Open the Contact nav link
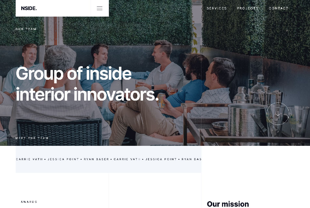The height and width of the screenshot is (208, 310). pos(278,8)
